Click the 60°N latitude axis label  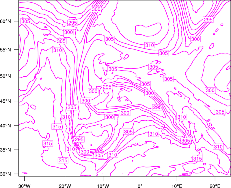5,21
